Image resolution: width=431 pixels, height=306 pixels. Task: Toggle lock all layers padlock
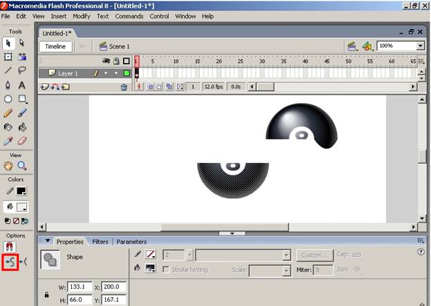(116, 61)
